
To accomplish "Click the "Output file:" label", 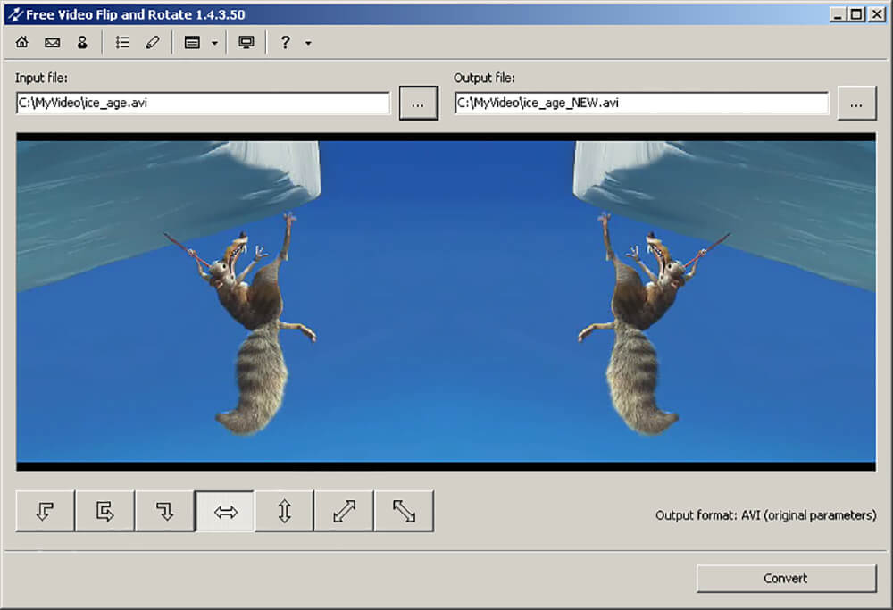I will point(484,78).
